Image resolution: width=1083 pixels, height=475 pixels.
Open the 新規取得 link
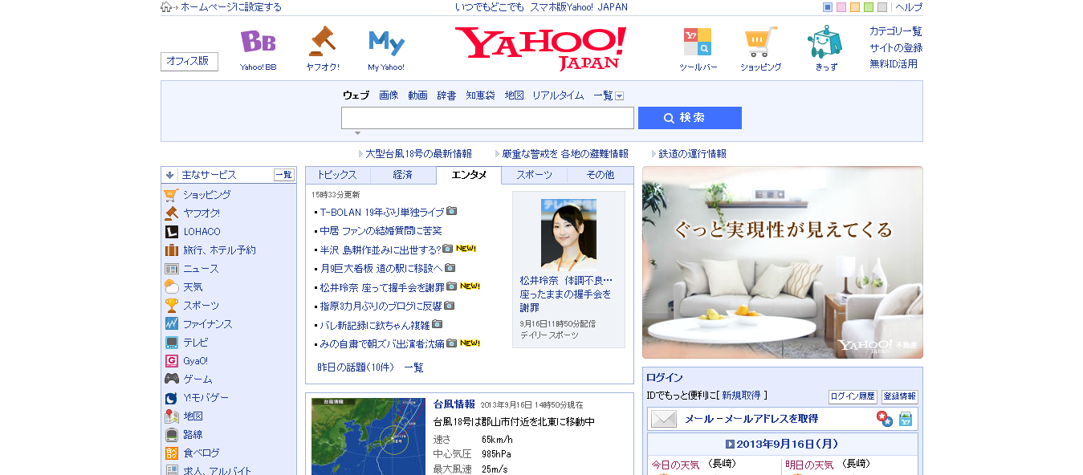[x=741, y=396]
